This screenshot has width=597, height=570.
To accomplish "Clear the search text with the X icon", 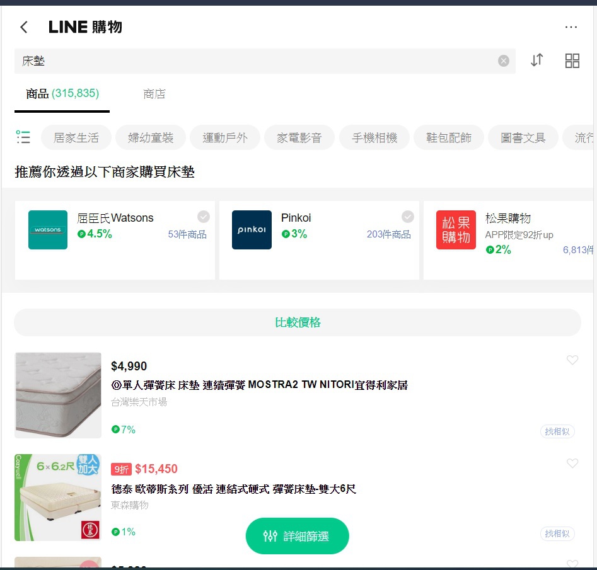I will point(503,61).
